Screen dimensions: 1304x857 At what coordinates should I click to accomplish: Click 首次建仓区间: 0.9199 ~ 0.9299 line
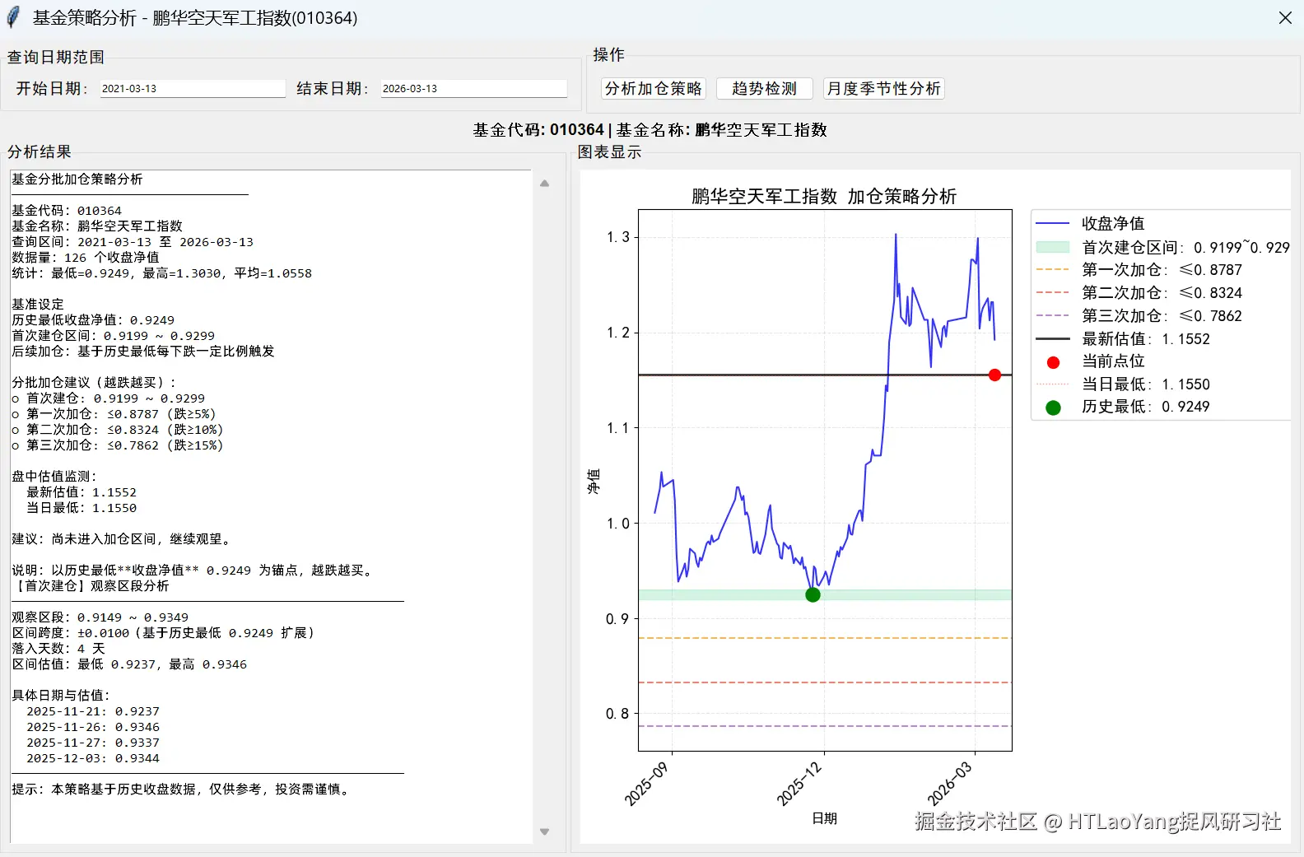point(113,335)
